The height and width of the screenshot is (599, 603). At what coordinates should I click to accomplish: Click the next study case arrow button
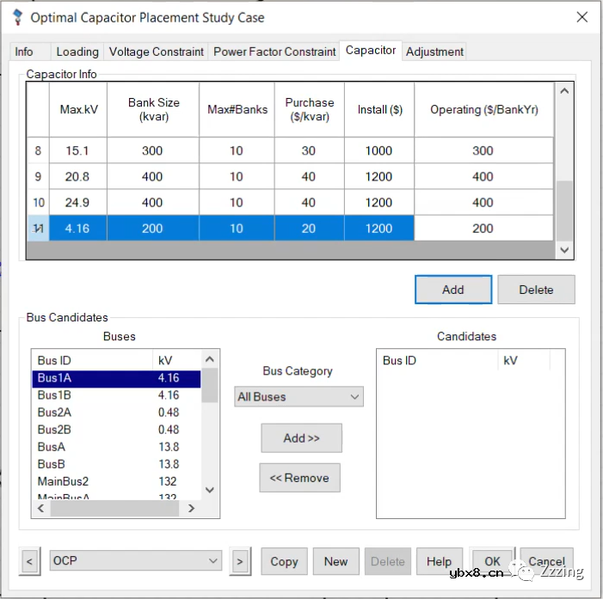click(241, 561)
